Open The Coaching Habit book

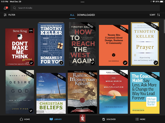(145, 93)
